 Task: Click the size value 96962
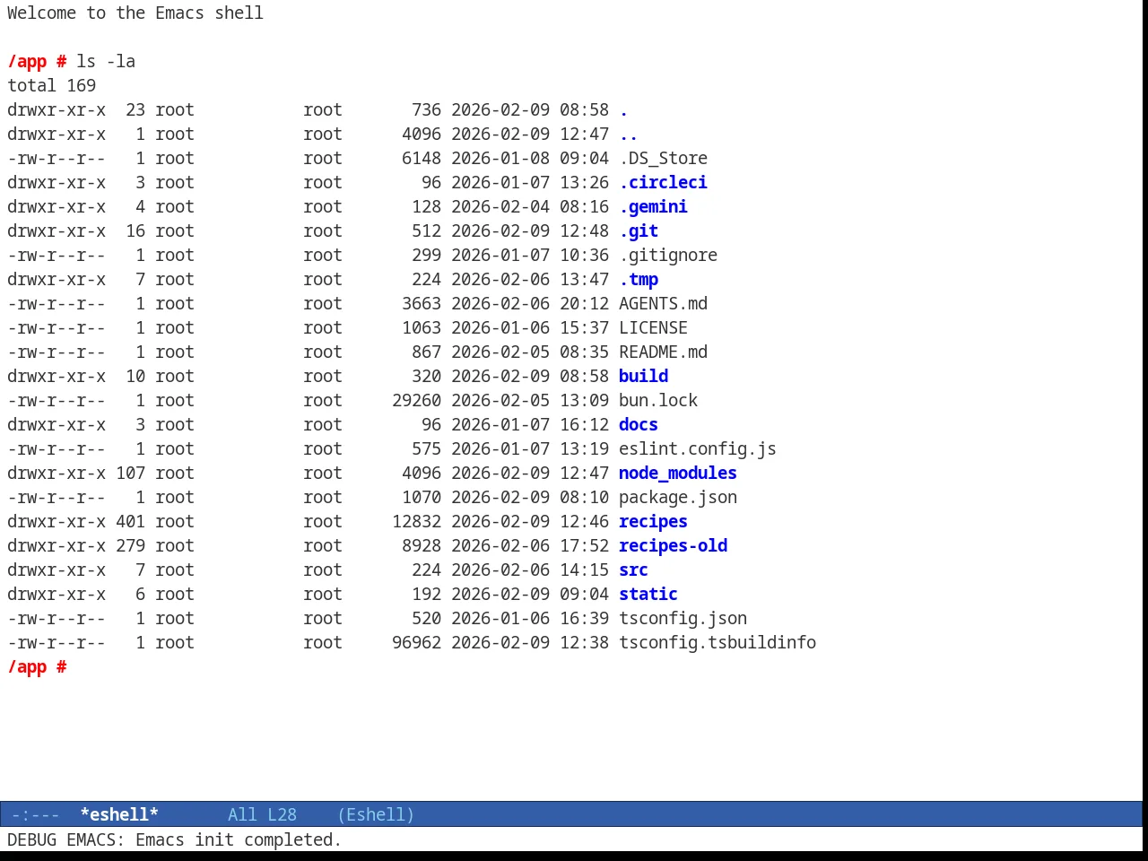click(x=416, y=642)
